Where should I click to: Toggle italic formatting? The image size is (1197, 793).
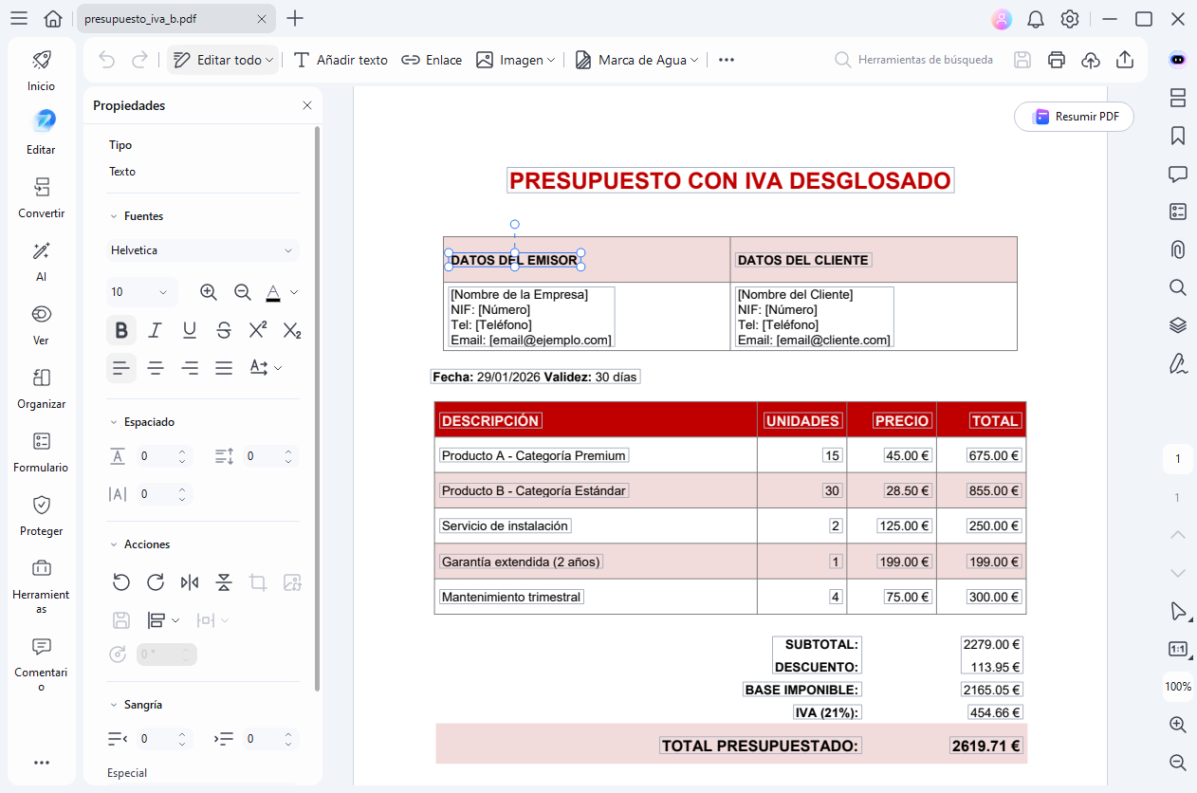tap(155, 329)
